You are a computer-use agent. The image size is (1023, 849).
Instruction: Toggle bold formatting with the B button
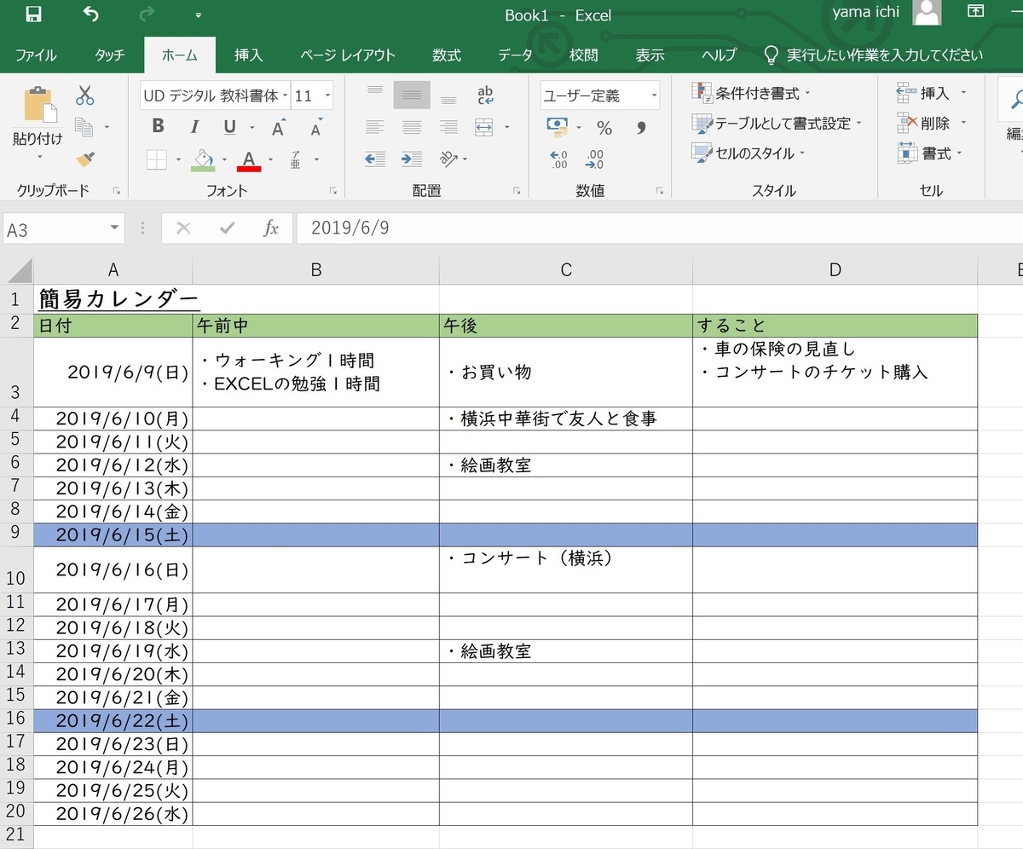tap(157, 126)
